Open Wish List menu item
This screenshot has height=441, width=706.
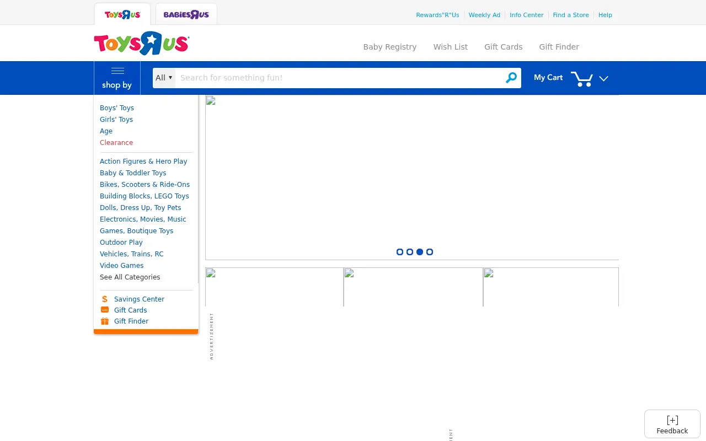tap(451, 47)
